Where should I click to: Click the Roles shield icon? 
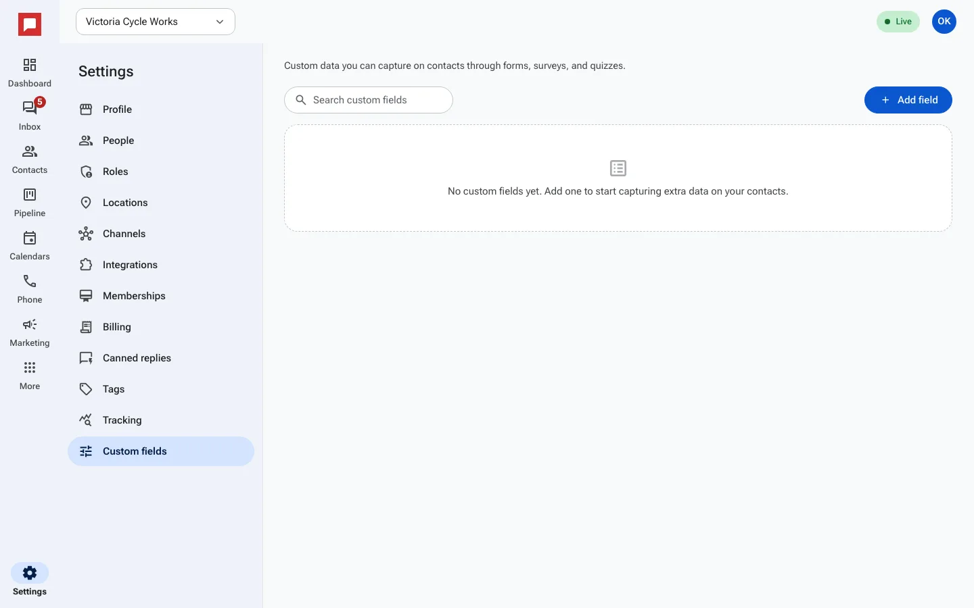coord(86,172)
